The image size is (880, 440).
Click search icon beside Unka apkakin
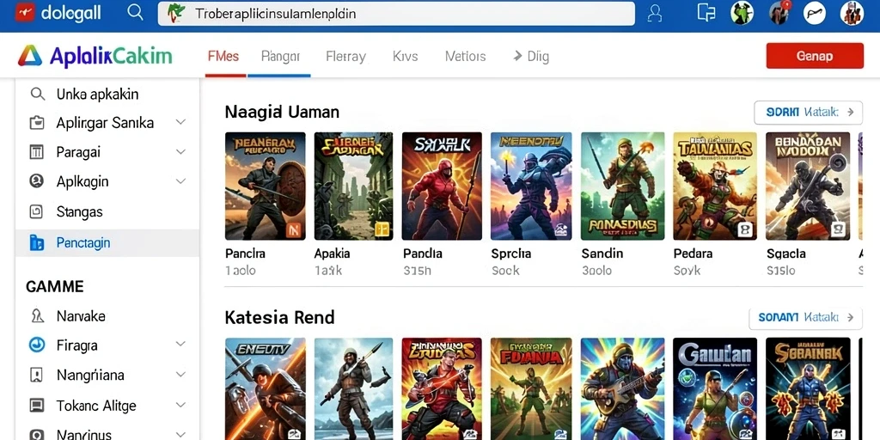point(37,94)
